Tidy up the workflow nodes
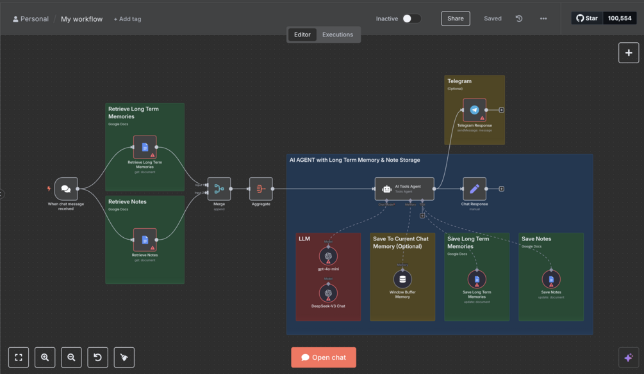 124,357
